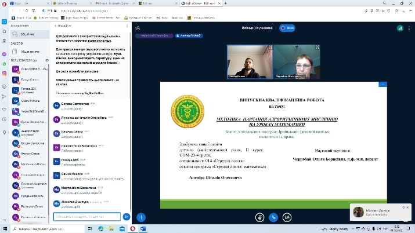The image size is (415, 233).
Task: Open Messenger in the Opera sidebar
Action: coord(4,54)
